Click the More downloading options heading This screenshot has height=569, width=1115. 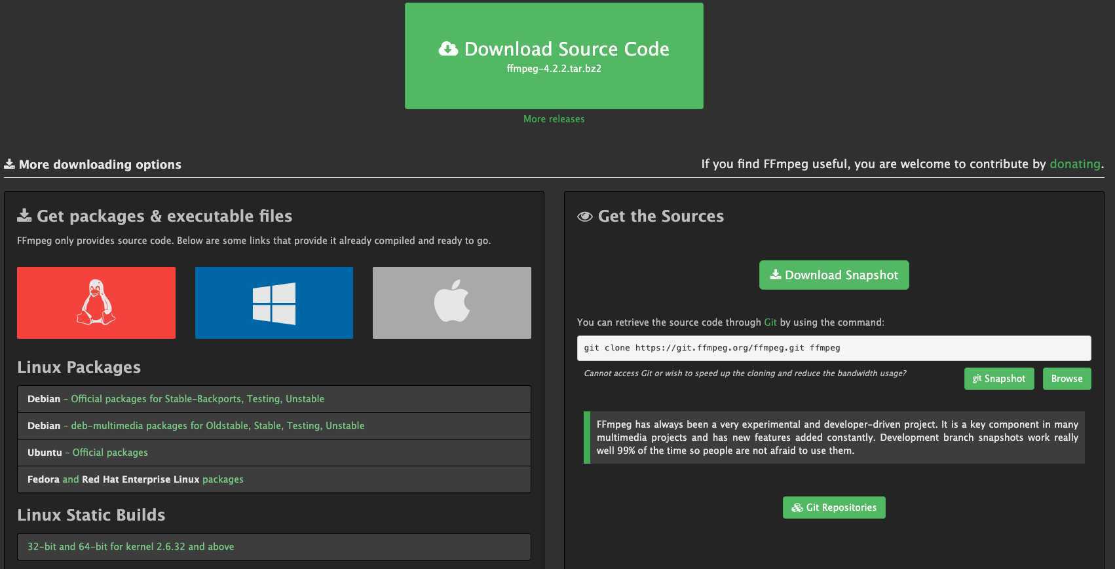[92, 164]
